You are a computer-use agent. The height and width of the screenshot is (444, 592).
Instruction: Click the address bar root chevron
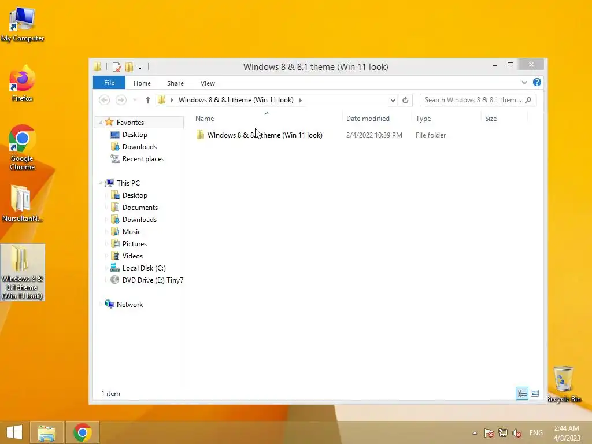click(172, 100)
